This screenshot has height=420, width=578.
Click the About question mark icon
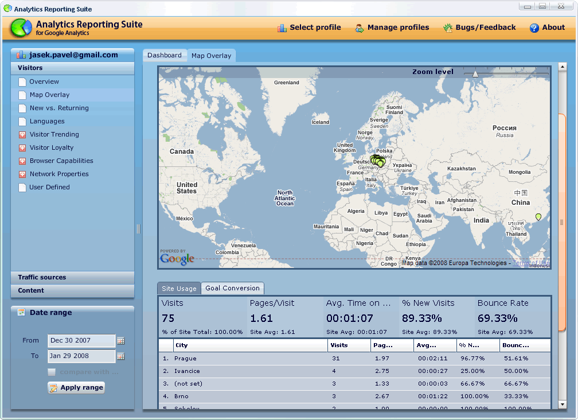pyautogui.click(x=534, y=28)
